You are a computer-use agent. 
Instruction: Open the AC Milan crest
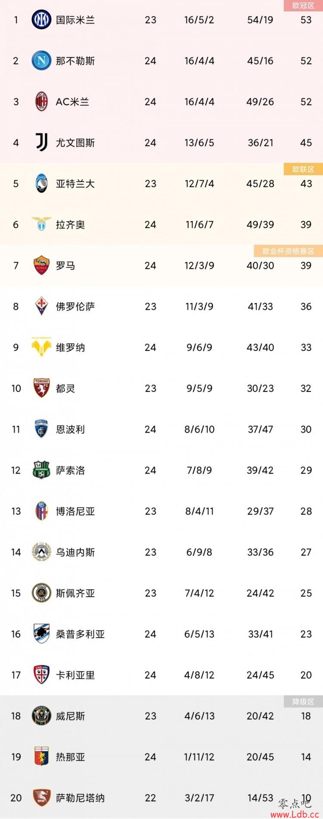(41, 102)
